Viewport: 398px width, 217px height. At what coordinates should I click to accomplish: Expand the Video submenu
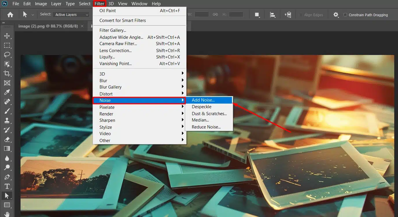[139, 133]
